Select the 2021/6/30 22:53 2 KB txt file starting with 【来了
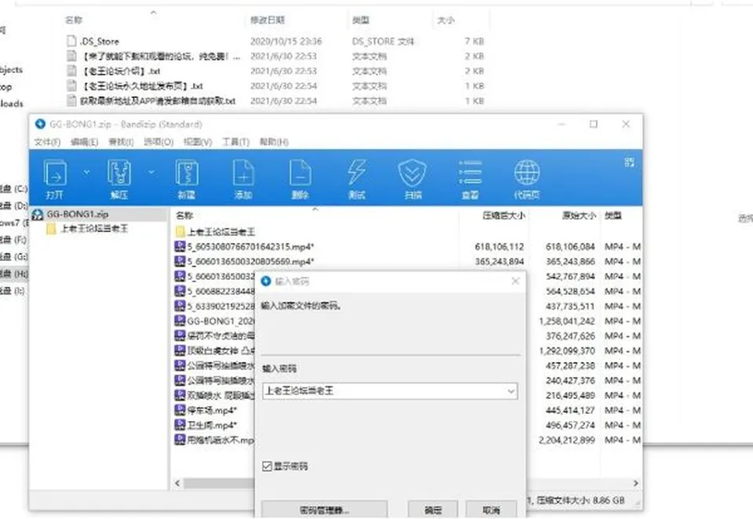This screenshot has height=519, width=753. pos(160,56)
